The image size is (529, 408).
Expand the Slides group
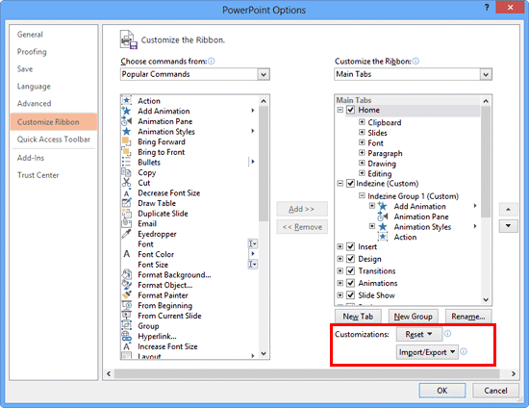coord(362,132)
